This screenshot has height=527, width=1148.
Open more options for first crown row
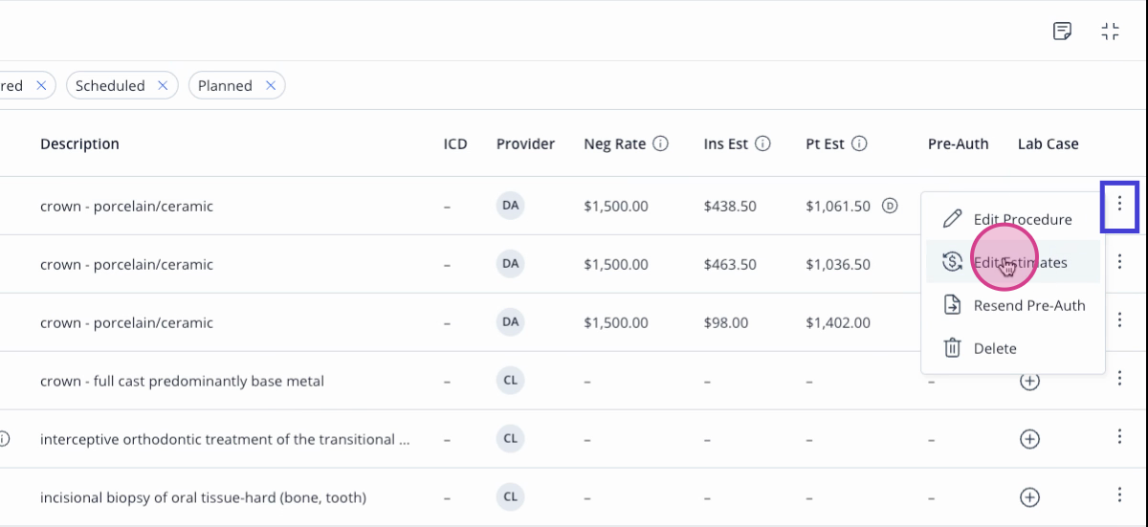[1119, 205]
